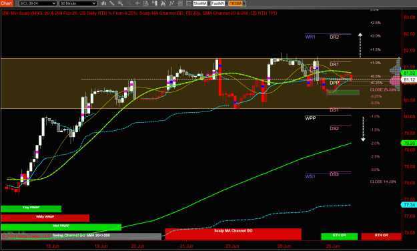Click the zoom in magnifier icon
Viewport: 417px width, 251px height.
120,3
